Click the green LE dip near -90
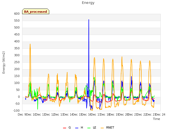 coord(38,109)
